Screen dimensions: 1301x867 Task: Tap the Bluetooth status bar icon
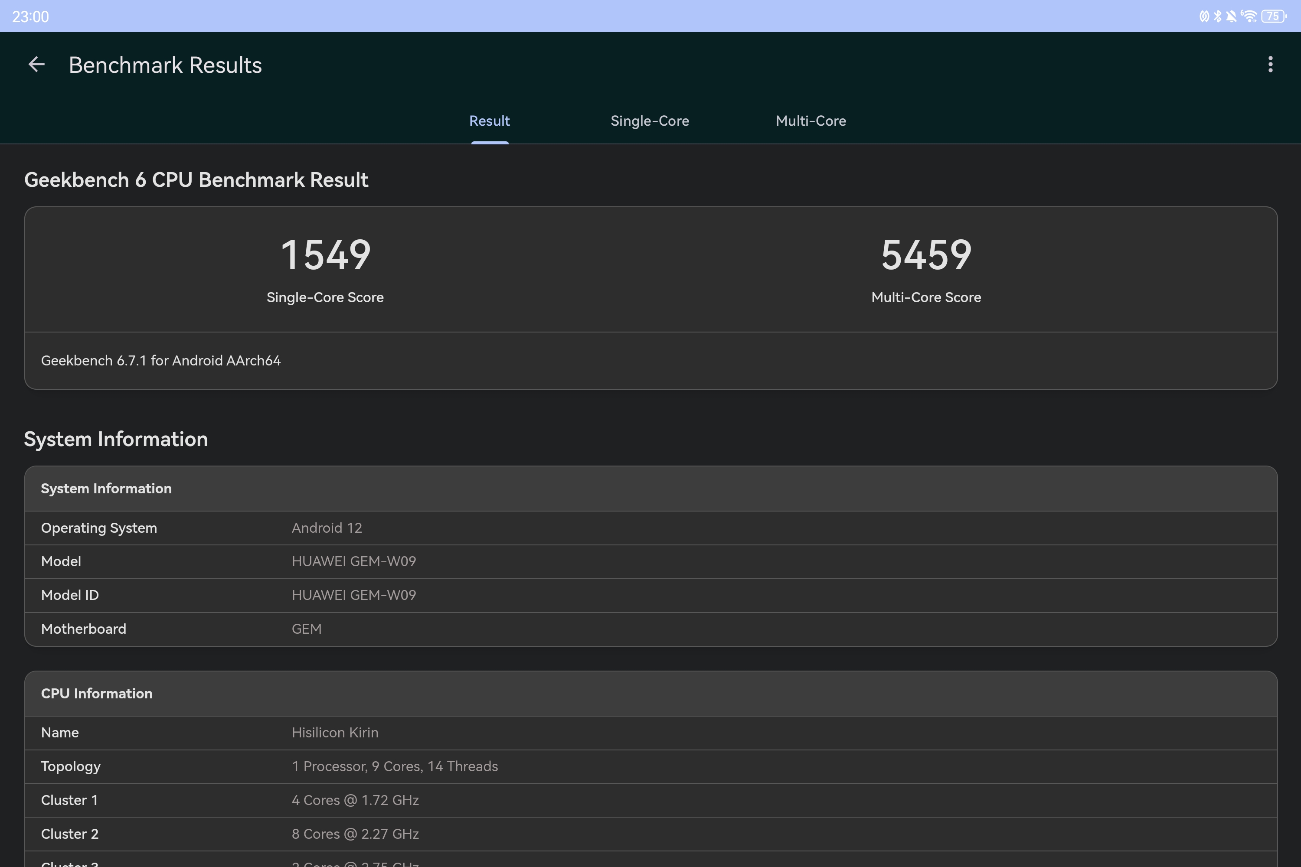(x=1217, y=16)
